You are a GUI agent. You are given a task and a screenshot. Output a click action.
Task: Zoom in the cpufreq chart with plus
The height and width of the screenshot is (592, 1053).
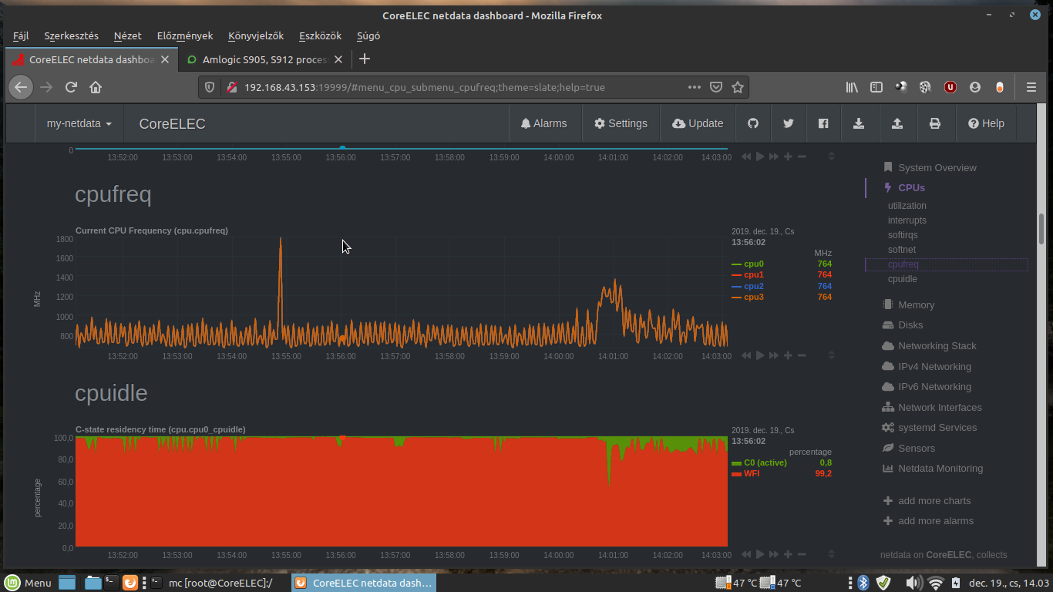point(788,355)
